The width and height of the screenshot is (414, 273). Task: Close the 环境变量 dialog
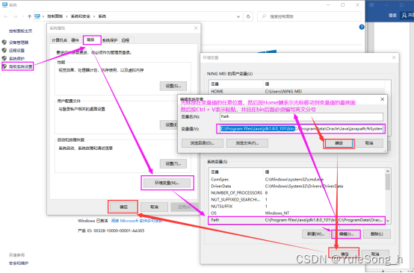(394, 57)
